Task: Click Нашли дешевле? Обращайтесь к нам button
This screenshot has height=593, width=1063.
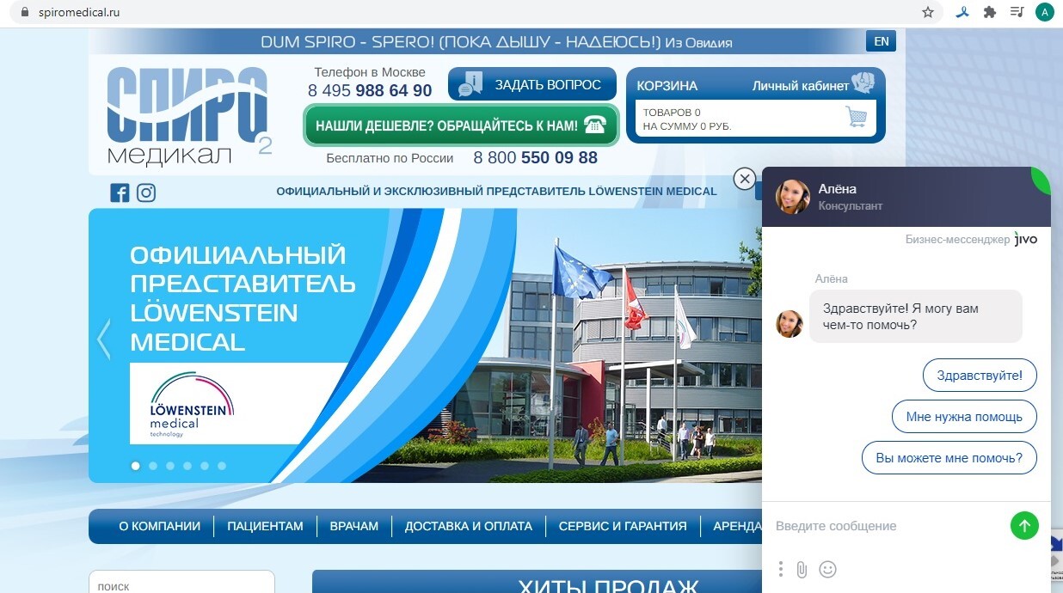Action: (461, 125)
